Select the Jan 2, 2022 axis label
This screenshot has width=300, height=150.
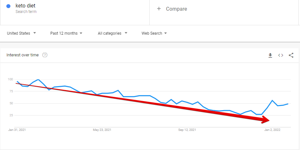tap(272, 130)
